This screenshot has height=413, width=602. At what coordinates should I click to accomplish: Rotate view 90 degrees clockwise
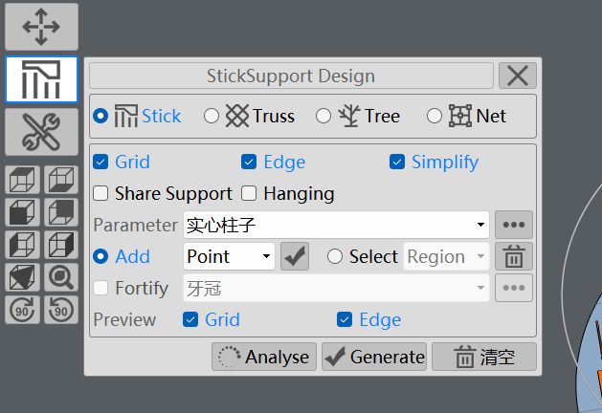pyautogui.click(x=21, y=309)
